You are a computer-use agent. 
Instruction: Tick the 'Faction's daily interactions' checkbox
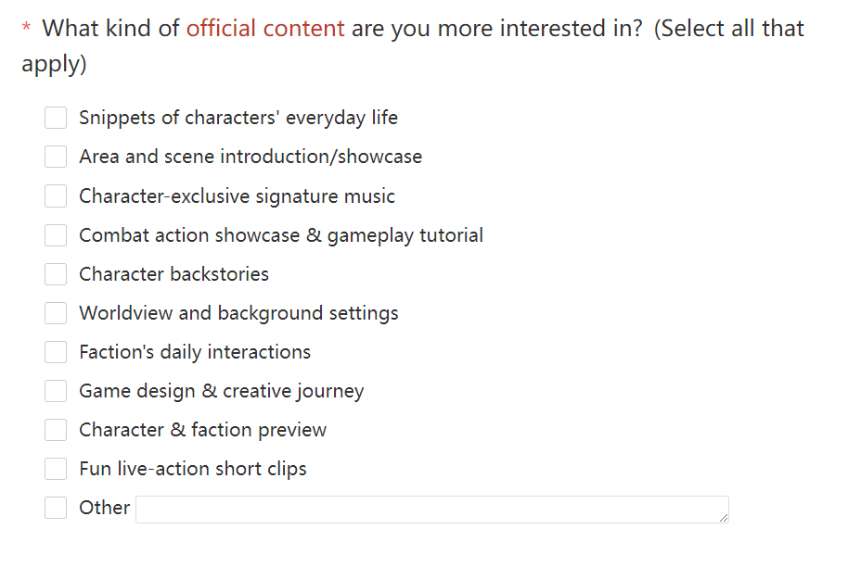(56, 352)
